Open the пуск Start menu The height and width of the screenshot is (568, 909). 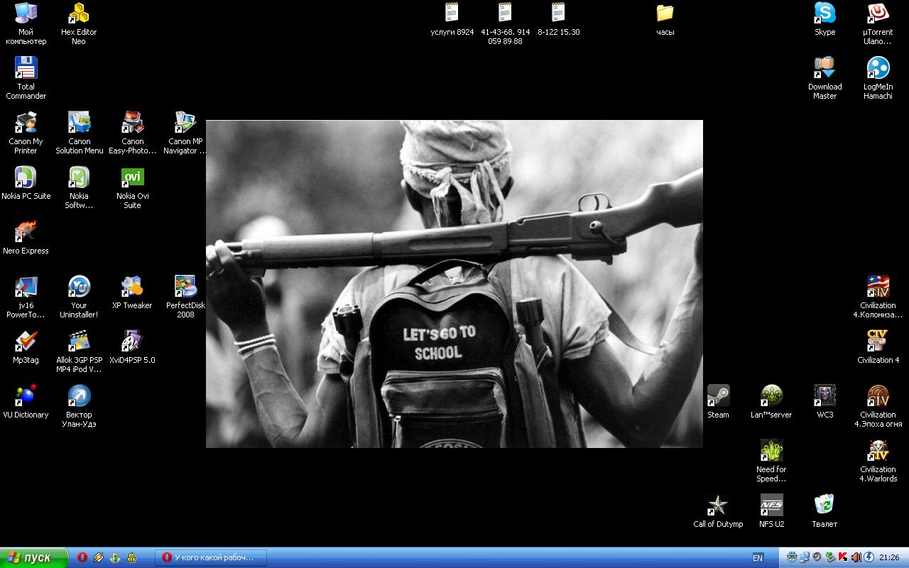point(33,557)
